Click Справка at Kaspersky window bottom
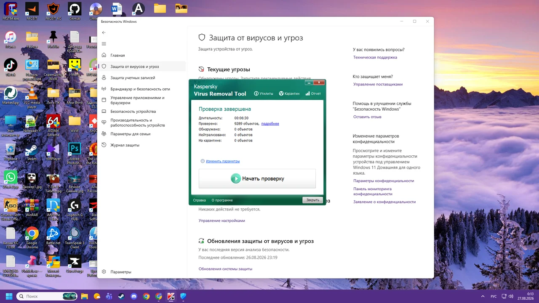 [x=199, y=200]
